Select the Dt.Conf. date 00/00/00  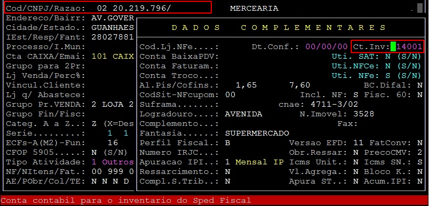pos(326,47)
